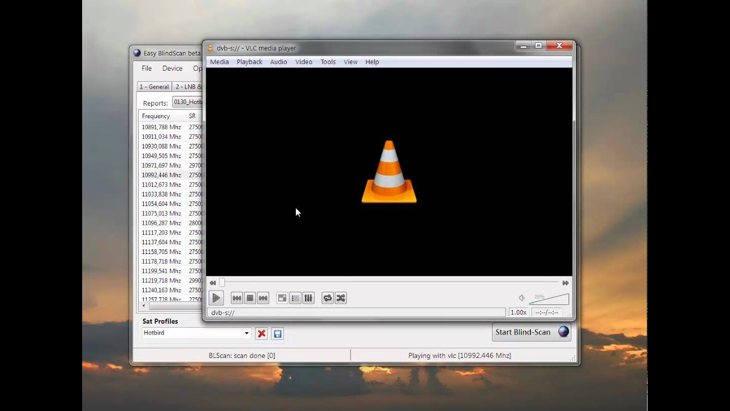Click the VLC cone icon in title bar
Image resolution: width=730 pixels, height=411 pixels.
point(210,48)
